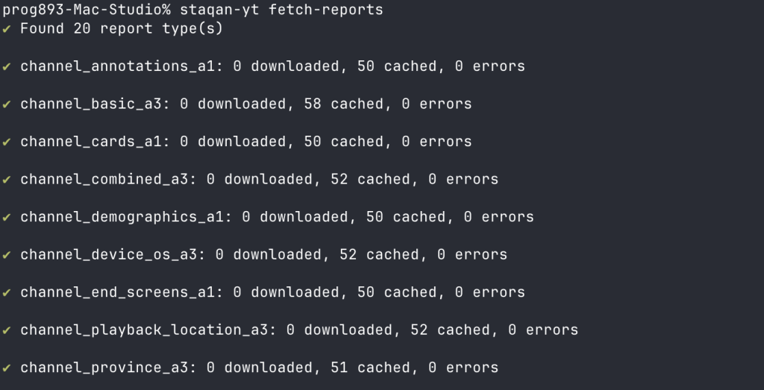
Task: Click the channel_playback_location_a3 report name
Action: tap(148, 330)
